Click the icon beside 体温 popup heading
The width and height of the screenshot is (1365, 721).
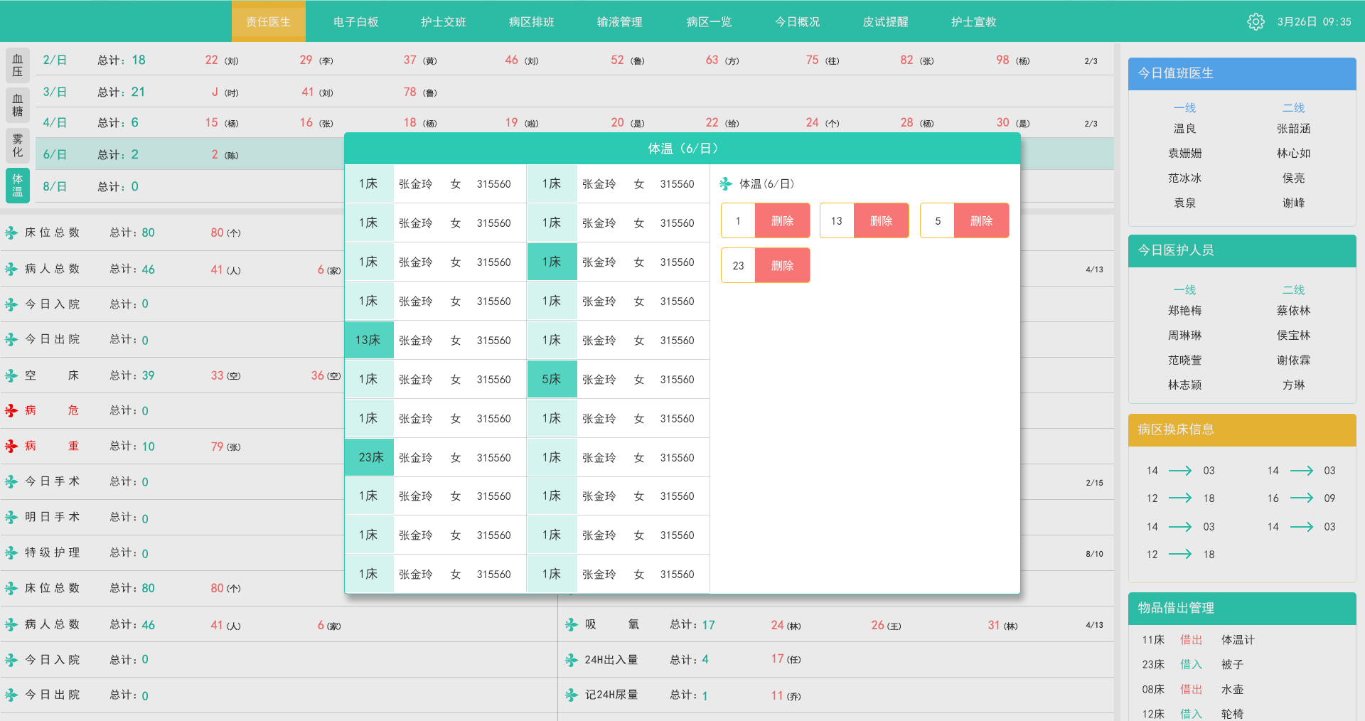(726, 184)
